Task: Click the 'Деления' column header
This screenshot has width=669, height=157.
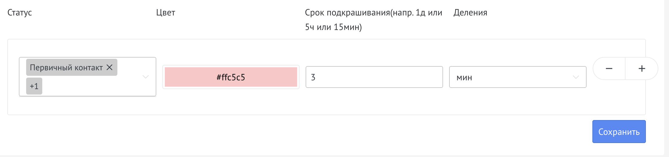Action: click(x=470, y=13)
